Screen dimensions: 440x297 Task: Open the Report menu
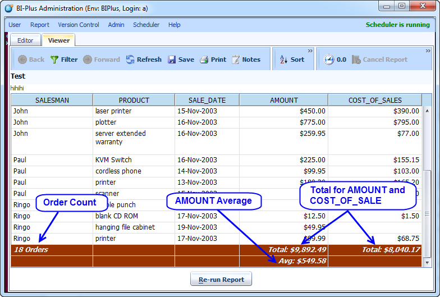click(40, 25)
